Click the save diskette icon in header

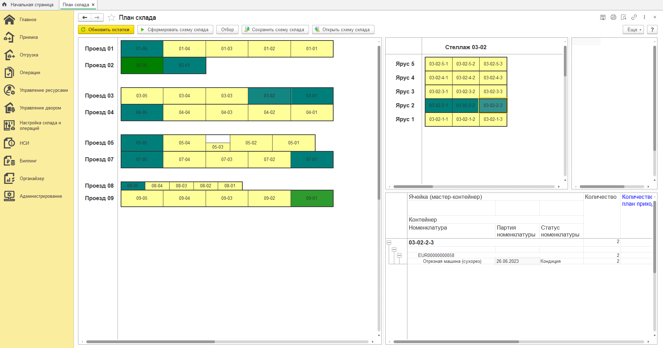click(x=603, y=17)
